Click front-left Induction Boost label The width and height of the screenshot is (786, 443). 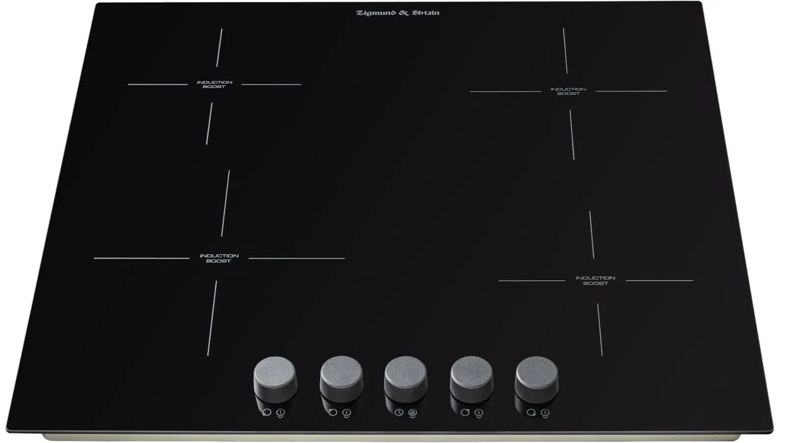219,258
